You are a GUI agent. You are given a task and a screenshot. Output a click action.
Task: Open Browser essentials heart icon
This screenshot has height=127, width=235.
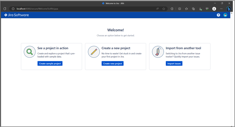click(207, 9)
